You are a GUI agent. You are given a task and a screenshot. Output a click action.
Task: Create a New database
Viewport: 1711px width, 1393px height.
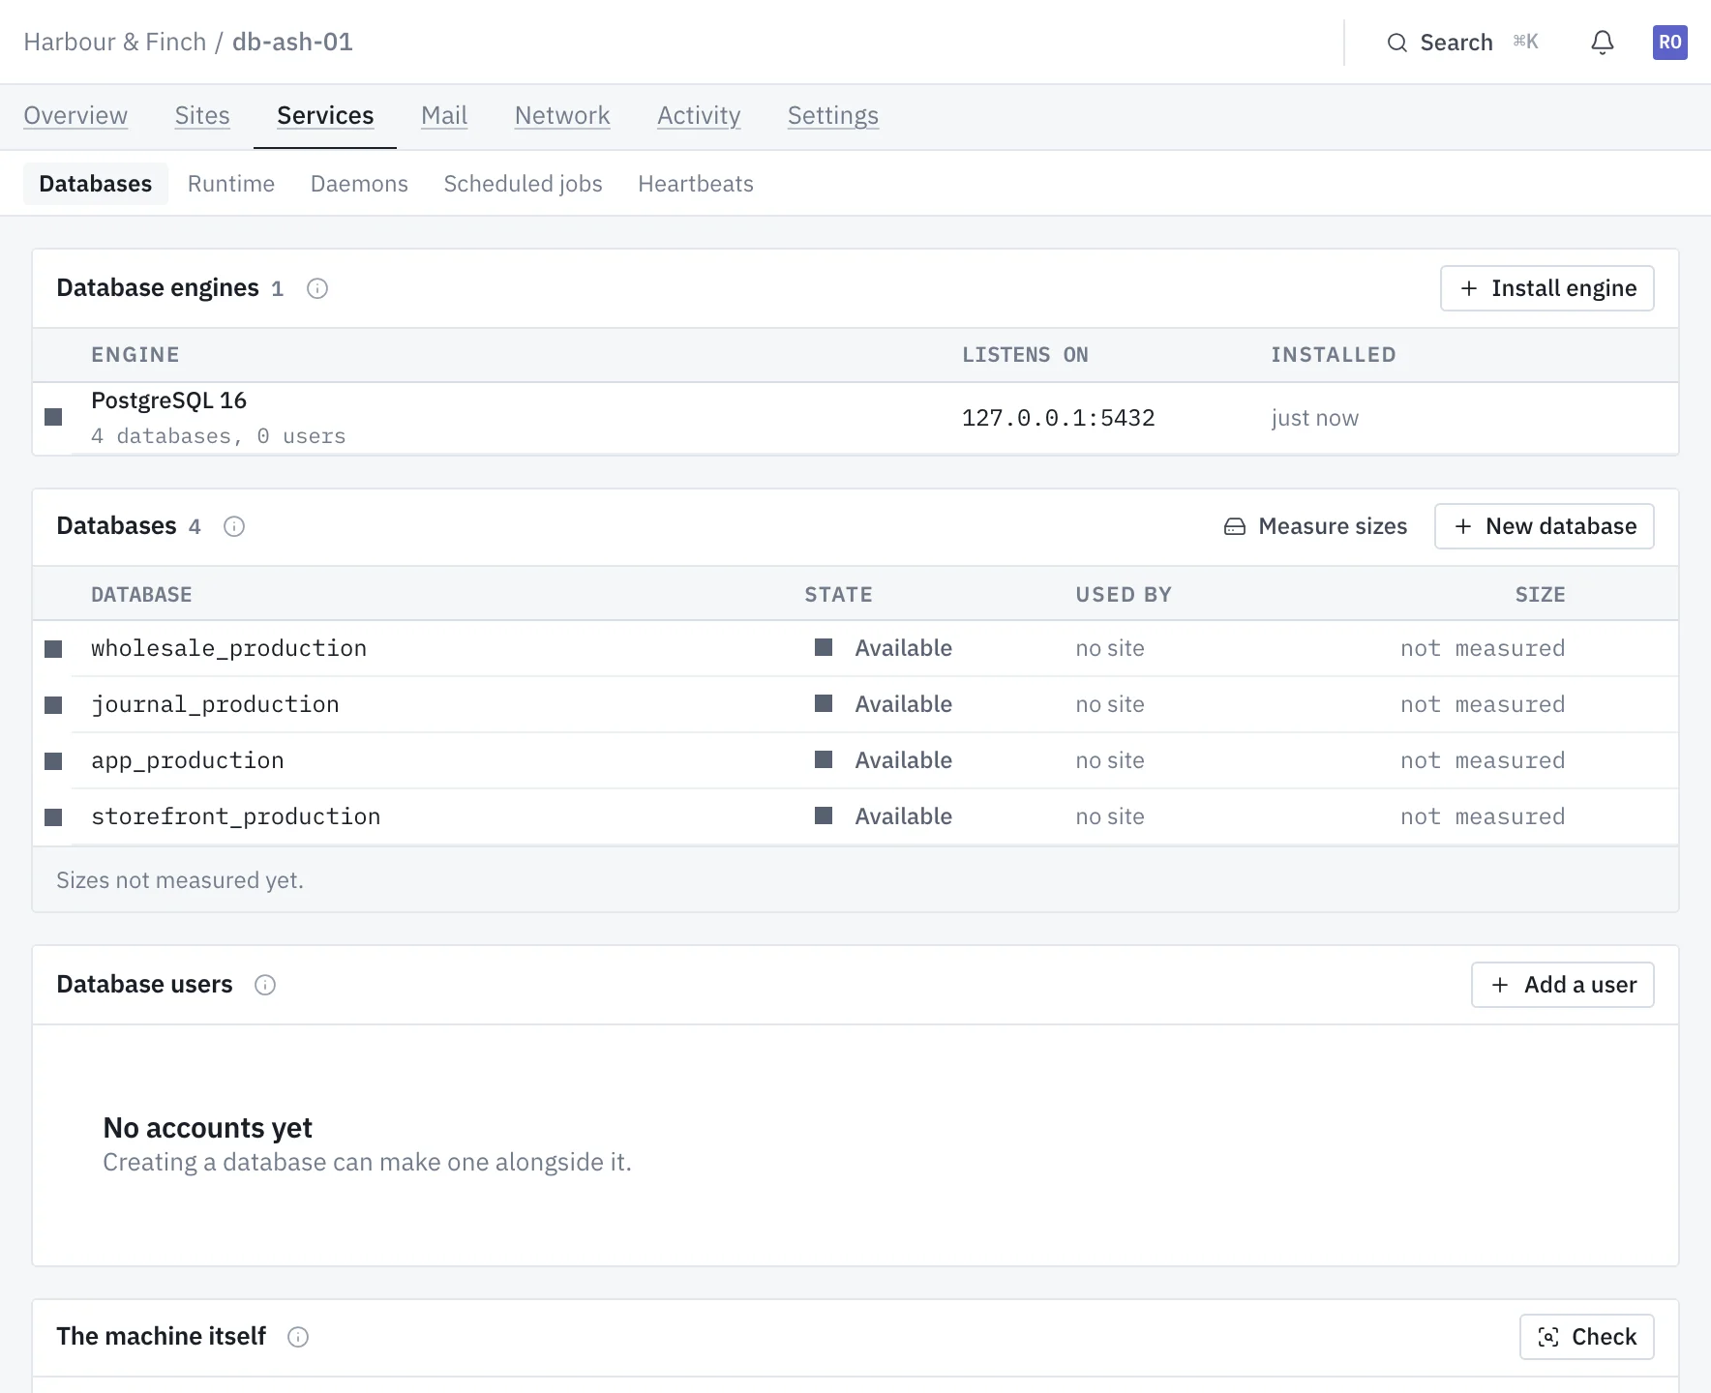[1545, 526]
